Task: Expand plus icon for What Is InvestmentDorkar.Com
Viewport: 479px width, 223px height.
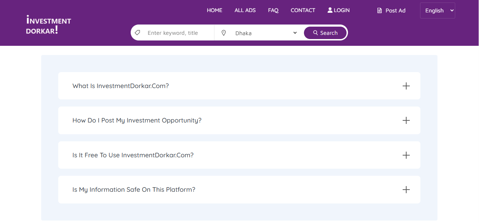Action: click(406, 86)
